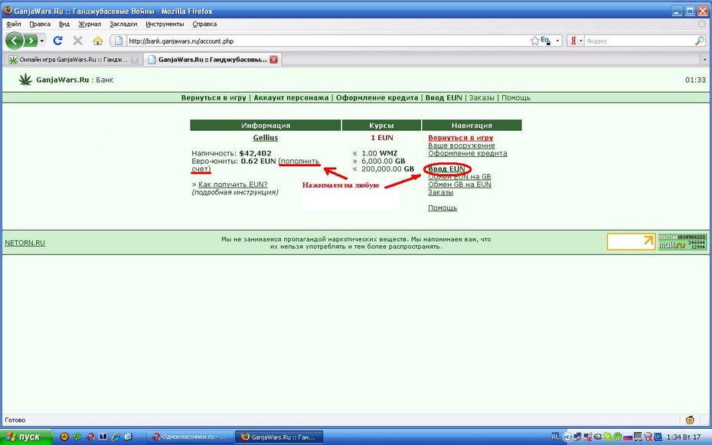Close the active GanjaWars.Ru bank tab
This screenshot has height=445, width=712.
tap(273, 60)
